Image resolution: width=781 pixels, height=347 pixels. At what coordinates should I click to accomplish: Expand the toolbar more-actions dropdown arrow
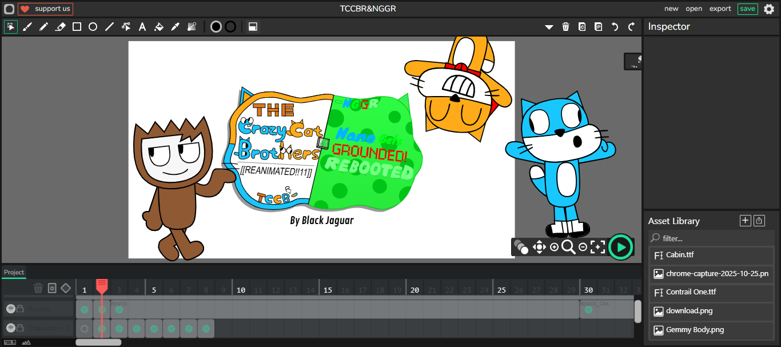tap(549, 27)
